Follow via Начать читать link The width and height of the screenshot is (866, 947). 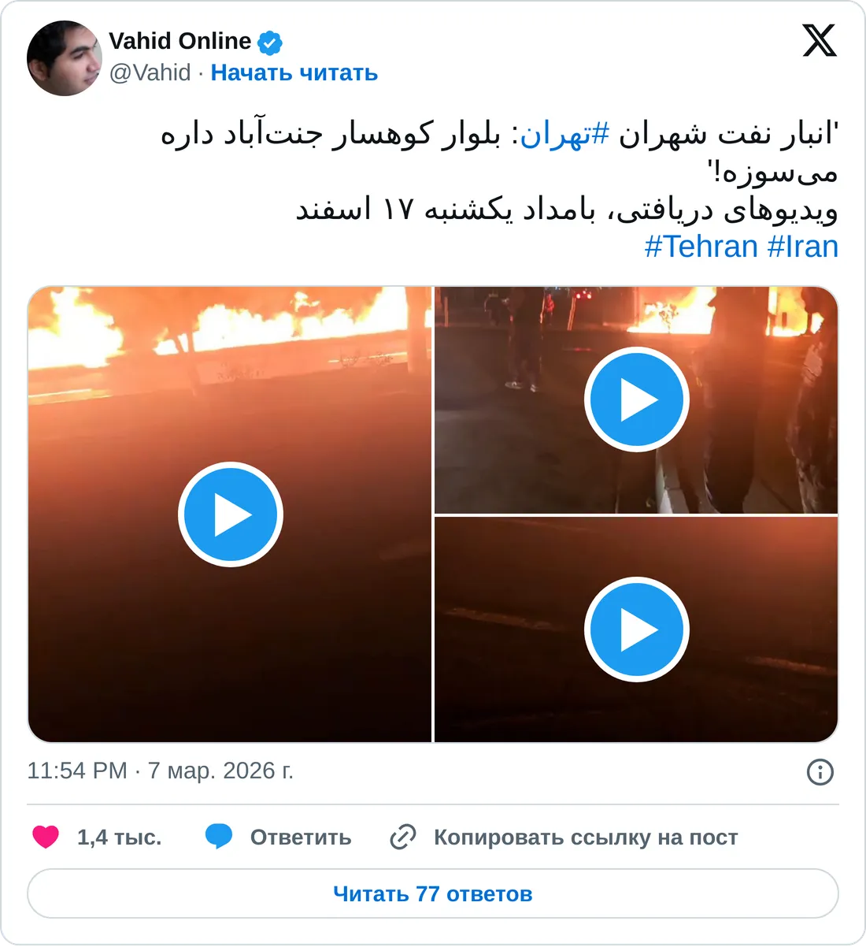[x=294, y=72]
